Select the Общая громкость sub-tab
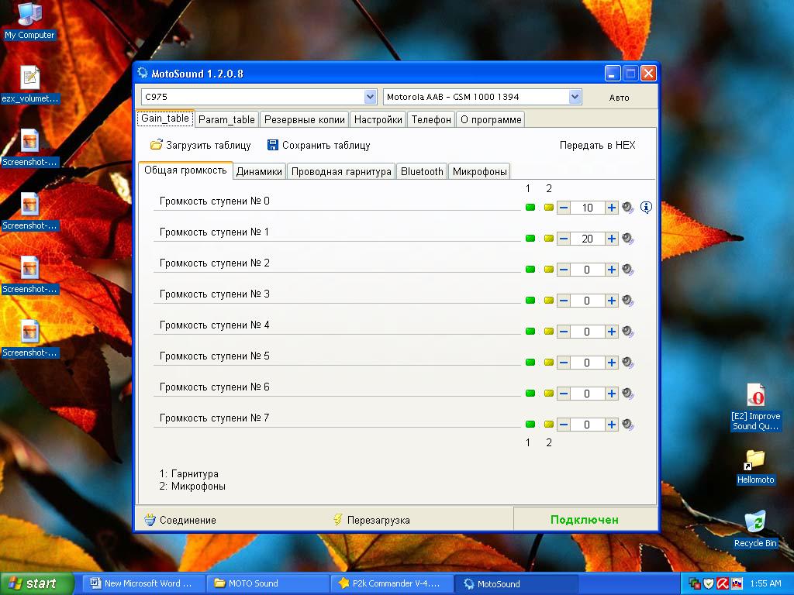 click(x=185, y=170)
